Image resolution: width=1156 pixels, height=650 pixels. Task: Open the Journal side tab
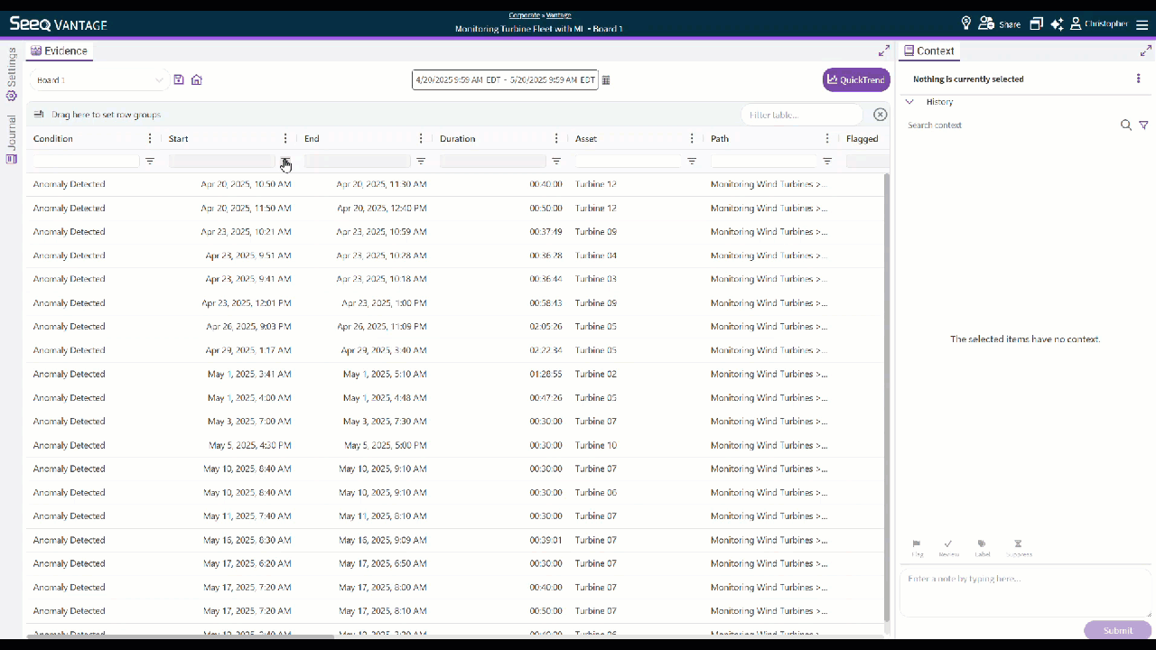12,139
